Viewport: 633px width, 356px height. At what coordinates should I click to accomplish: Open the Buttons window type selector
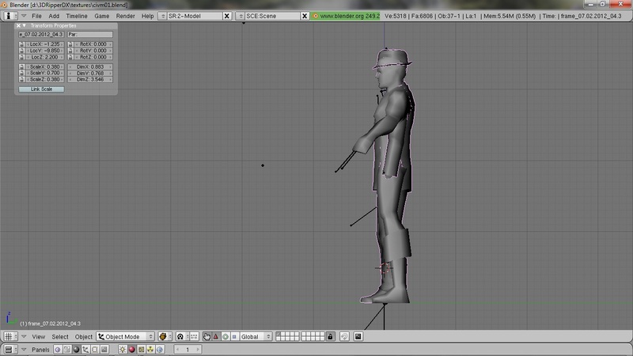10,349
